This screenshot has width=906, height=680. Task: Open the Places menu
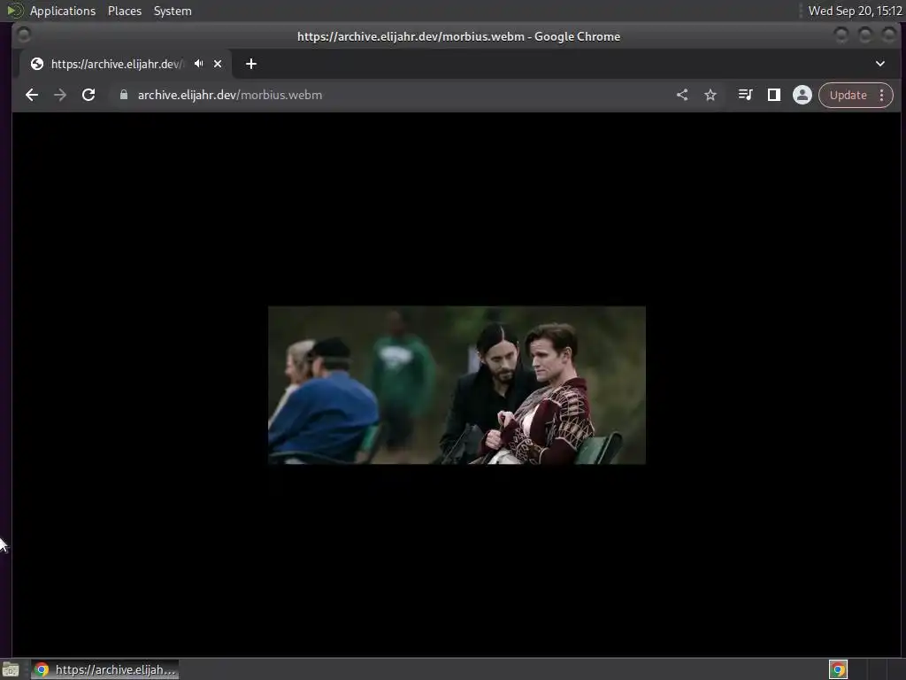click(124, 11)
